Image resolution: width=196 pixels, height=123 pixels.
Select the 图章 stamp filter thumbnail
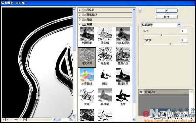click(123, 96)
